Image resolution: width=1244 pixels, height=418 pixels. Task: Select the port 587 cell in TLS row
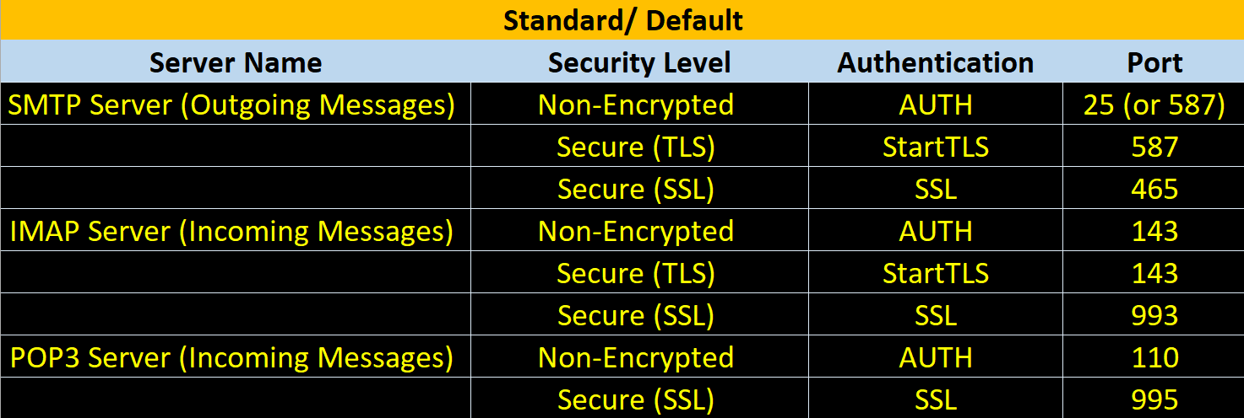coord(1154,147)
